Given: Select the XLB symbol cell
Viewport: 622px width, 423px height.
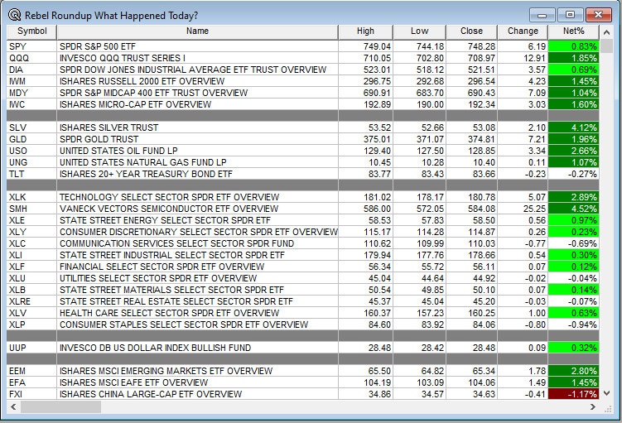Looking at the screenshot, I should click(31, 290).
